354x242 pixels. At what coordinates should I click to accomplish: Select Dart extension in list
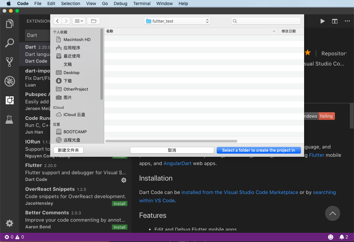pos(35,54)
